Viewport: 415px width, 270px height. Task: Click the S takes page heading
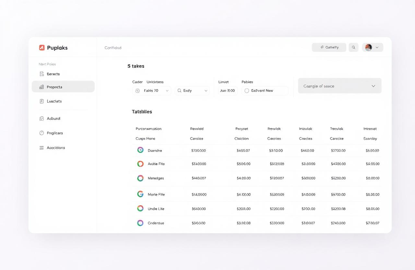click(x=136, y=66)
